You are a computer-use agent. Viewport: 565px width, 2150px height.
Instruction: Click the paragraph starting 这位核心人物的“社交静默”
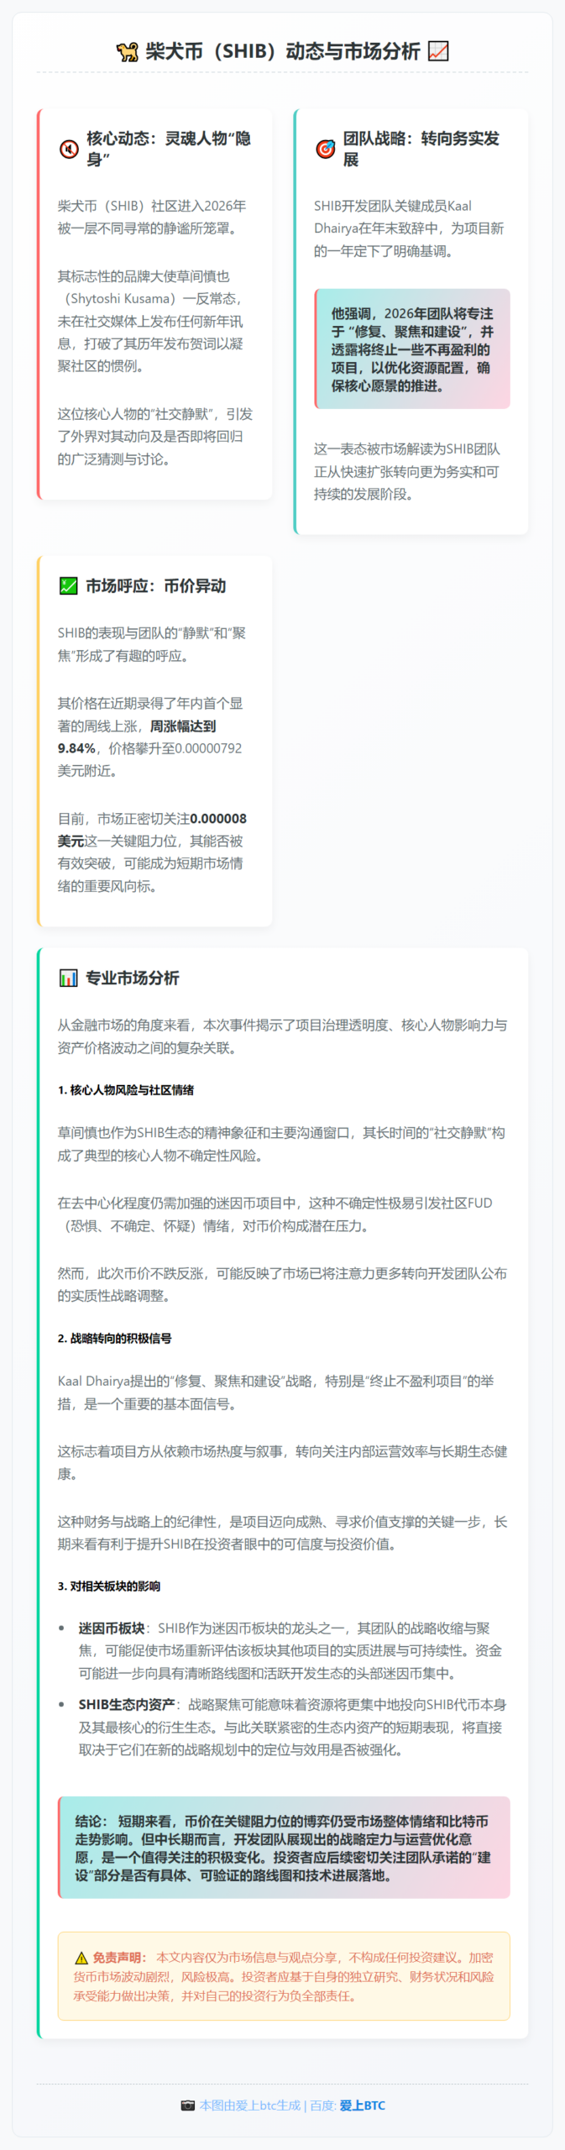point(155,437)
